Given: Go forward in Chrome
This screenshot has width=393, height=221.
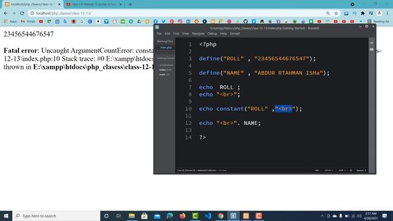Looking at the screenshot, I should 14,13.
